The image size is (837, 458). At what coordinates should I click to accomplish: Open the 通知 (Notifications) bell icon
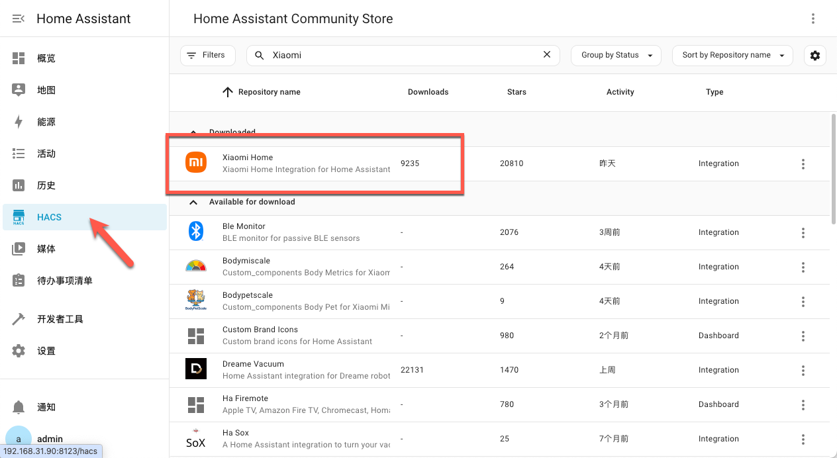tap(19, 407)
